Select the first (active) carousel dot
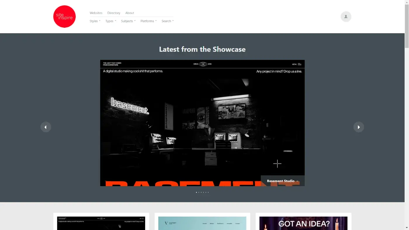 (196, 192)
